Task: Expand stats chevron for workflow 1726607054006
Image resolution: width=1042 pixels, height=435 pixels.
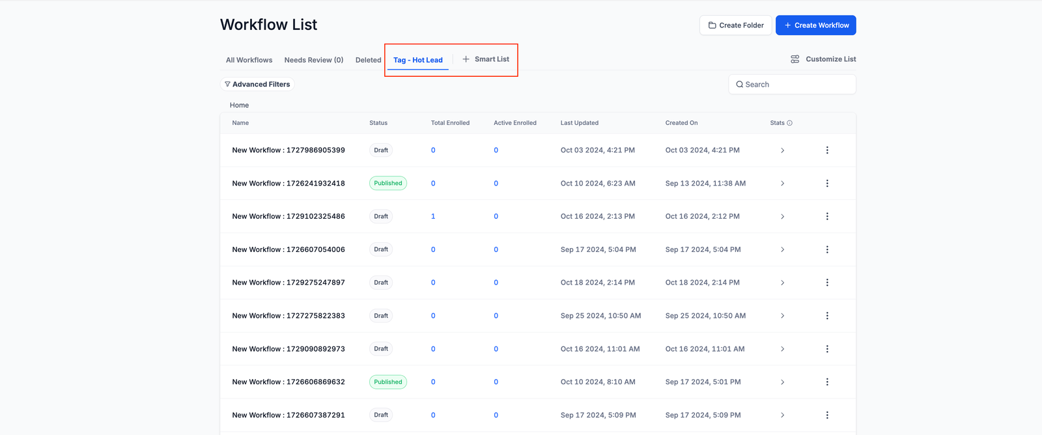Action: pos(782,249)
